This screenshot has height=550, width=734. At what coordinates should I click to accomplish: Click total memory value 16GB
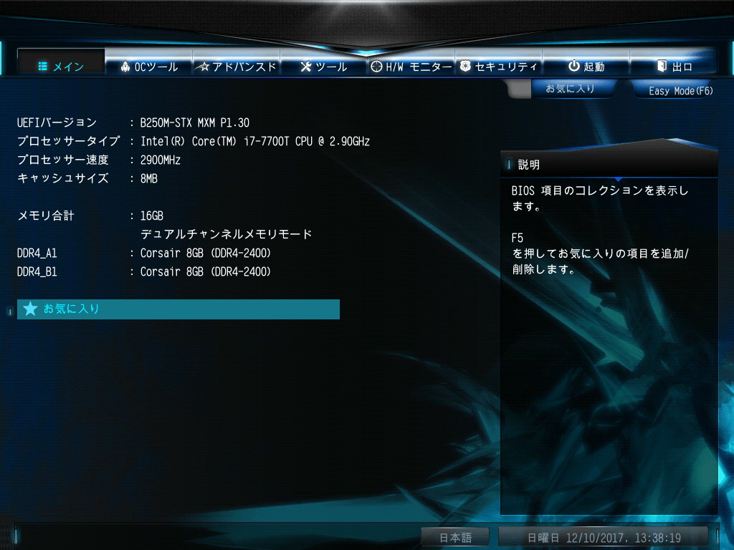[152, 216]
